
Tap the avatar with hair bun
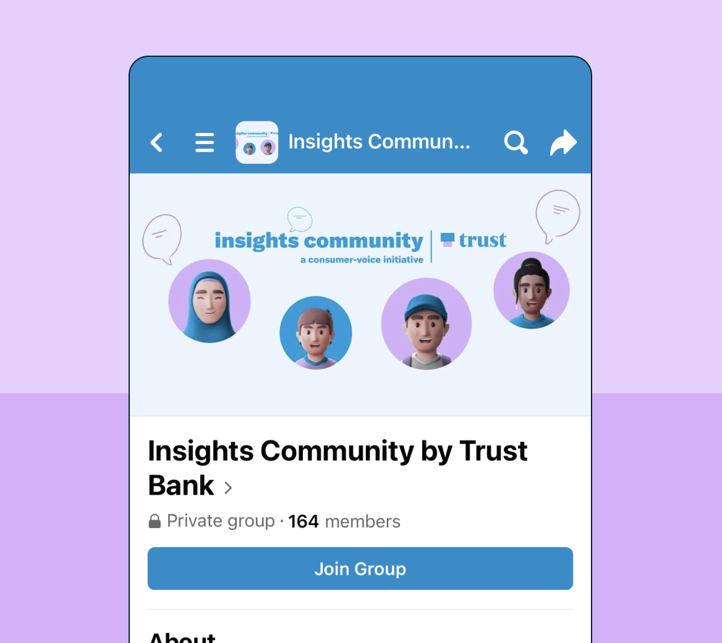coord(532,290)
